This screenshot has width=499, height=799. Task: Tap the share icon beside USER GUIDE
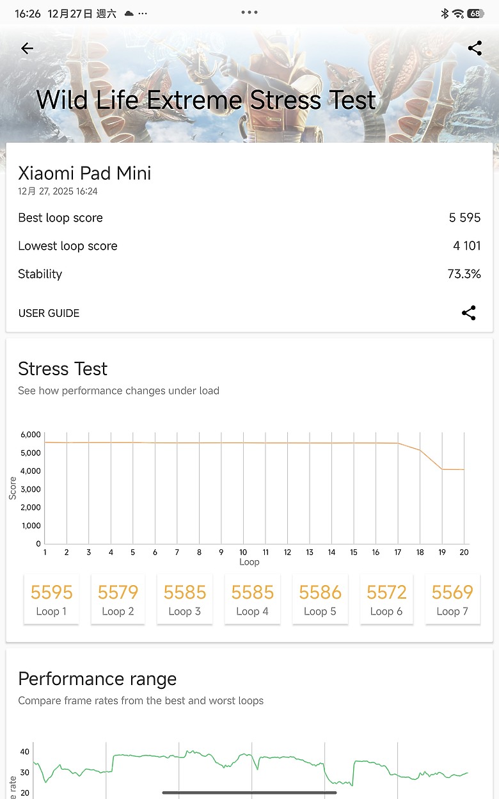point(469,313)
